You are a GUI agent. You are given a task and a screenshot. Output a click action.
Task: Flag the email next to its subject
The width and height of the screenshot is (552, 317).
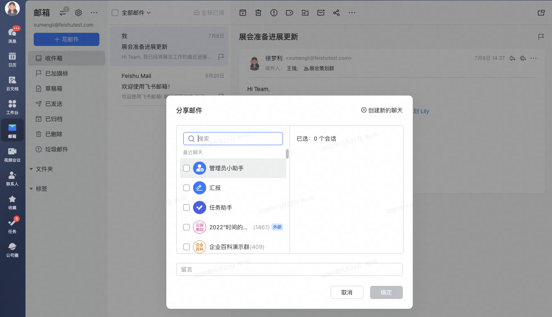click(541, 37)
